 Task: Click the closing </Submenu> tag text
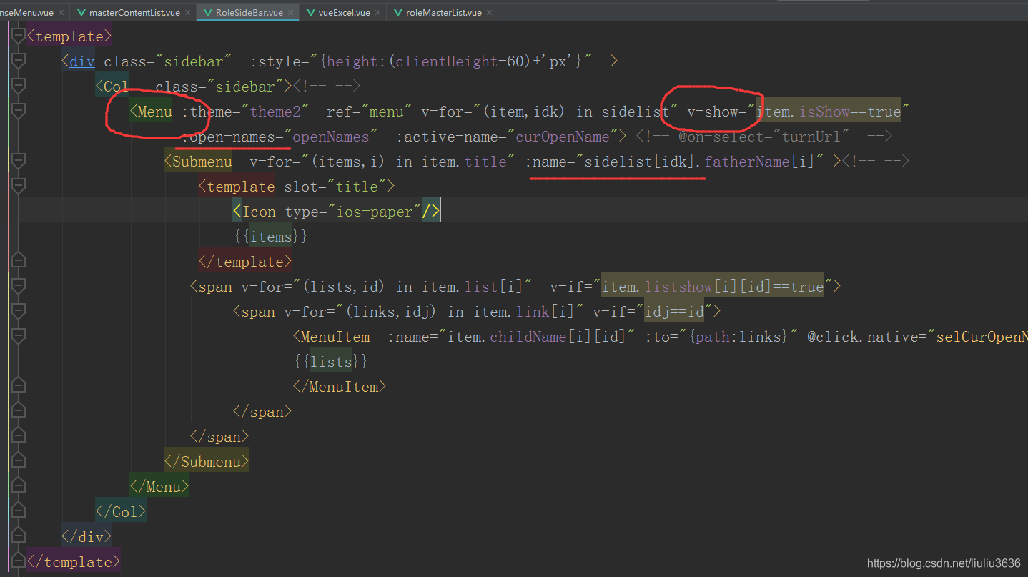[x=207, y=462]
